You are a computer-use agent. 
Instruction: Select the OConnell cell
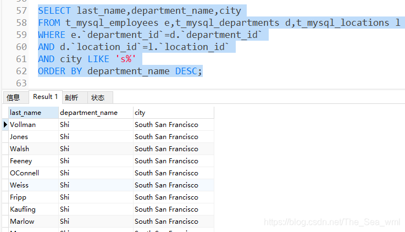pos(34,173)
